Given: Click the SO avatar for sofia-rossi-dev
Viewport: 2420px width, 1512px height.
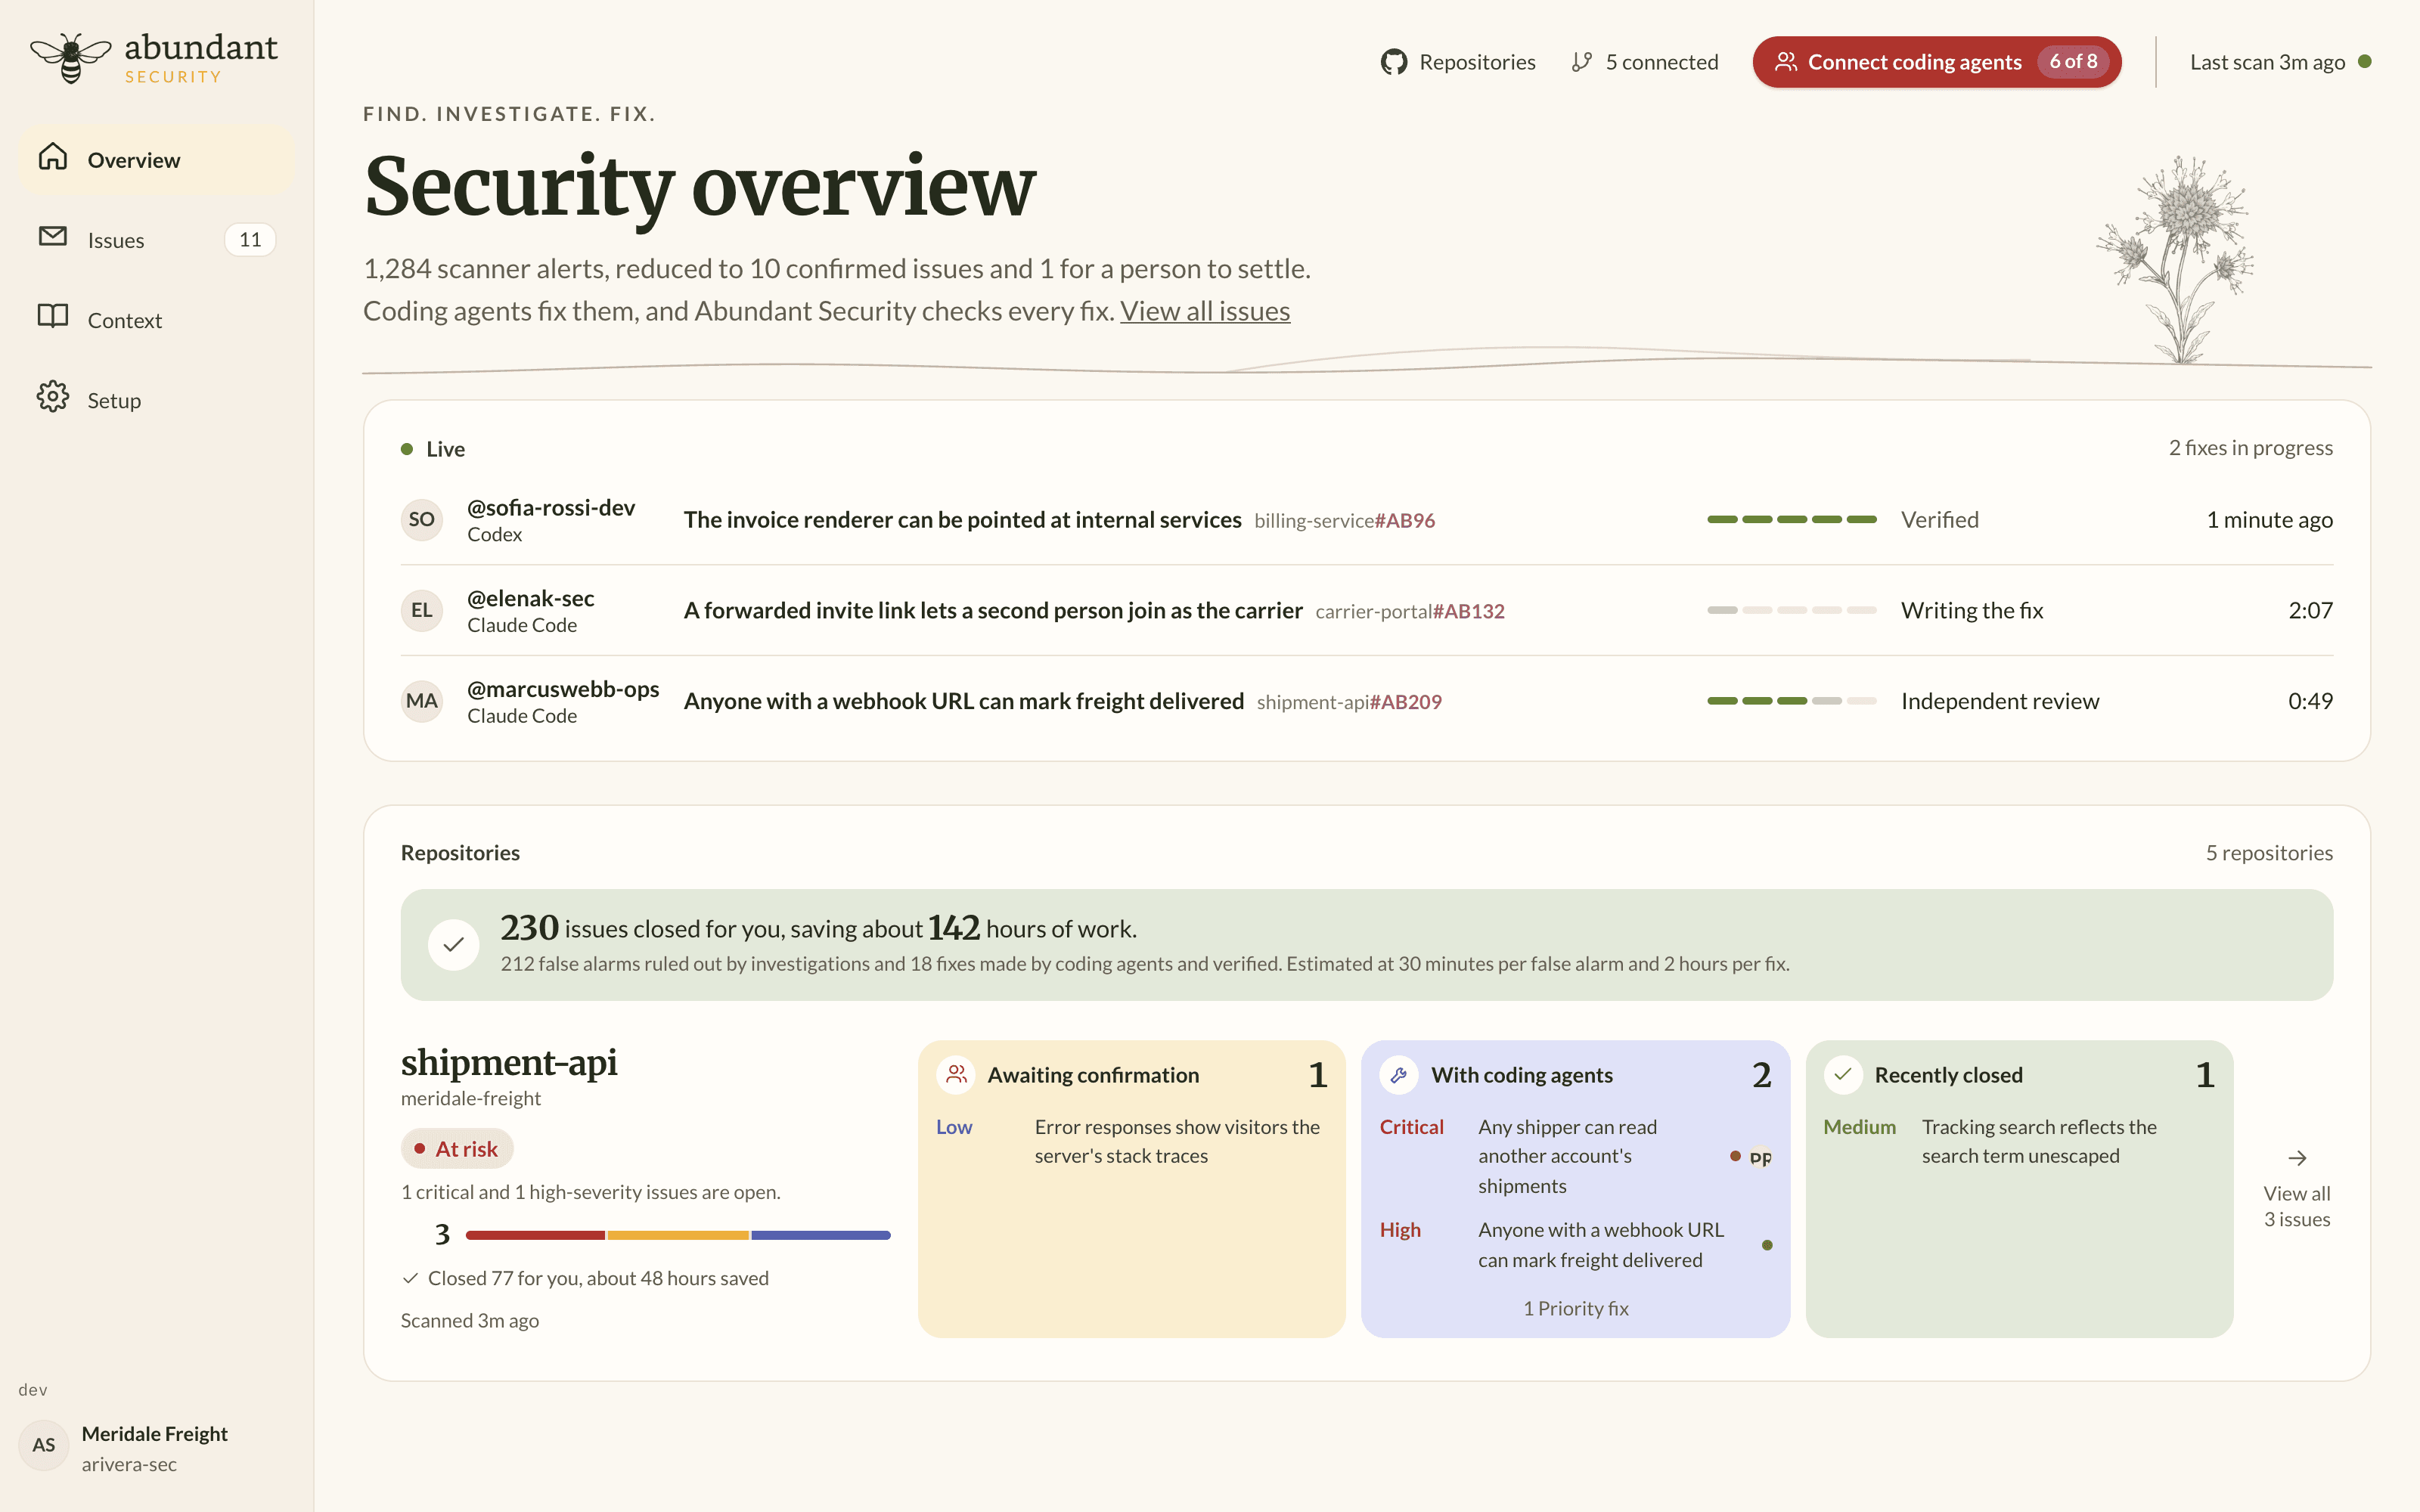Looking at the screenshot, I should tap(422, 520).
